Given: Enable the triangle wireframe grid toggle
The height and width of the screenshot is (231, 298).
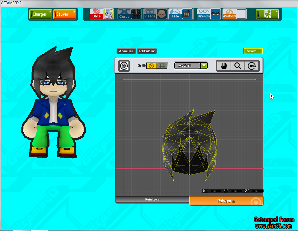Looking at the screenshot, I should (152, 66).
